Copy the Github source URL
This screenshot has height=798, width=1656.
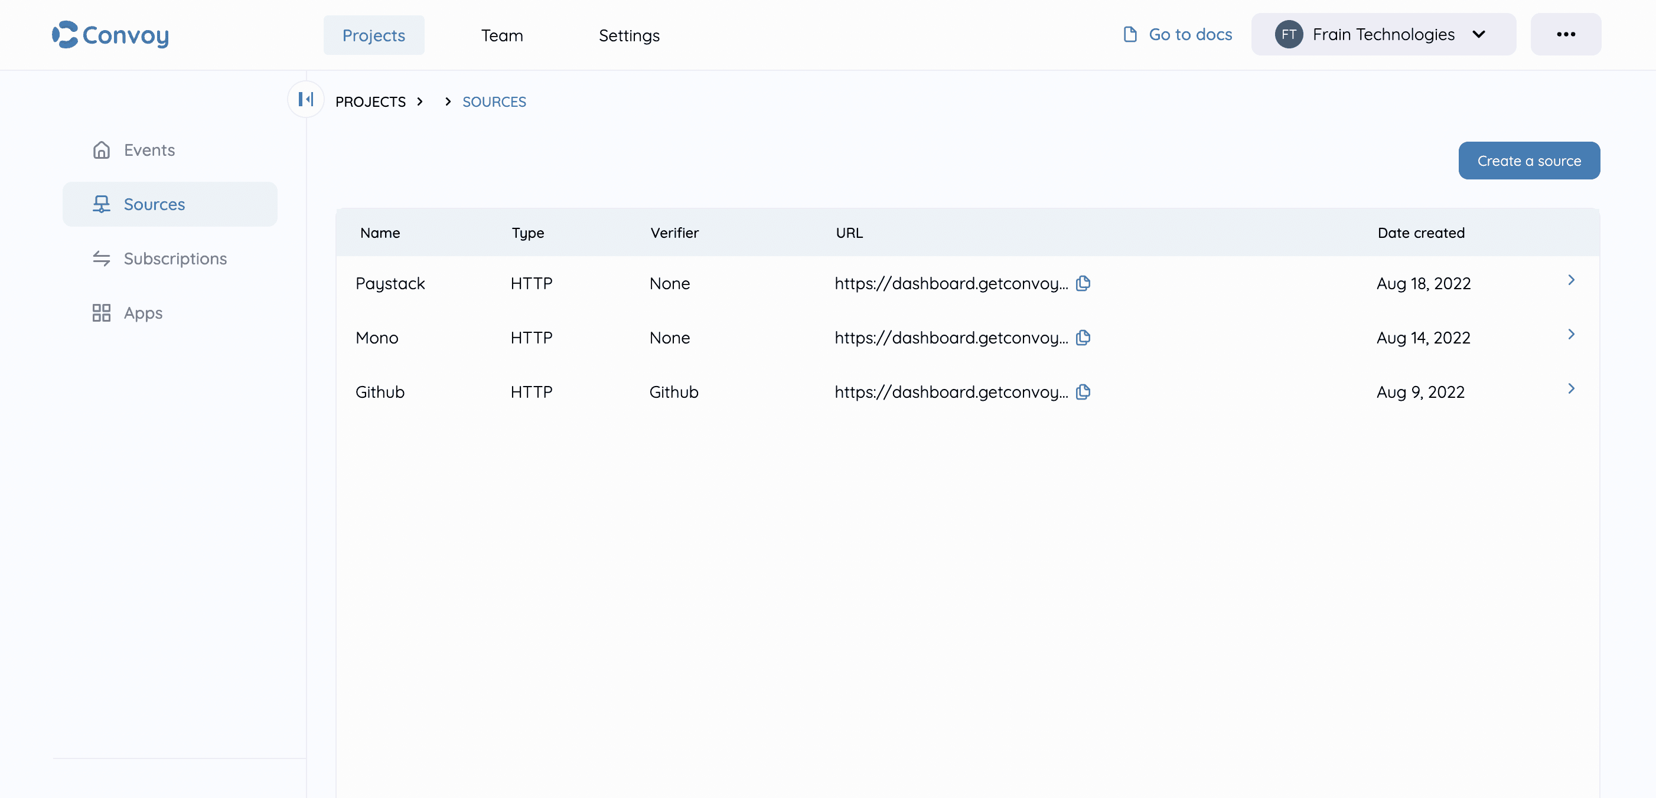[x=1083, y=392]
